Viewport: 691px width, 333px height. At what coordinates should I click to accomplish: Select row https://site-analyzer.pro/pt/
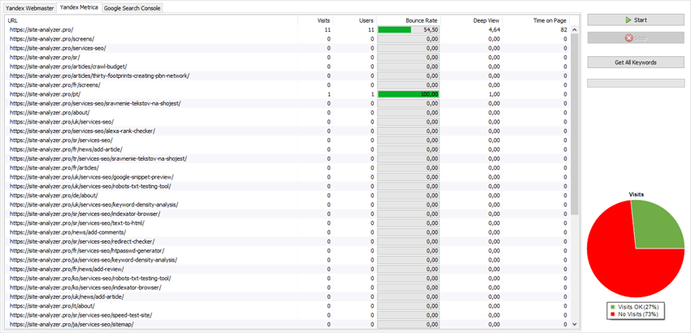click(289, 94)
